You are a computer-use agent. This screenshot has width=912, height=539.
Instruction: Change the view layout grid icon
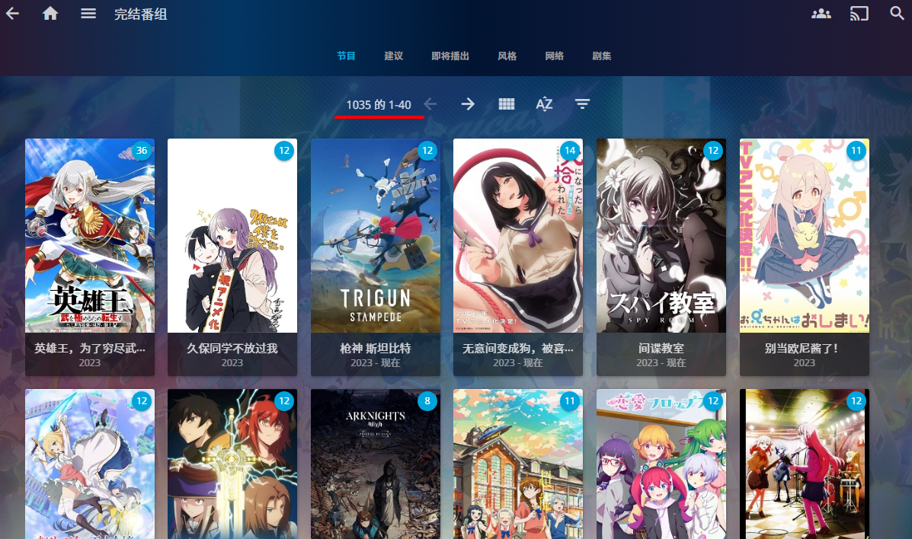[507, 104]
